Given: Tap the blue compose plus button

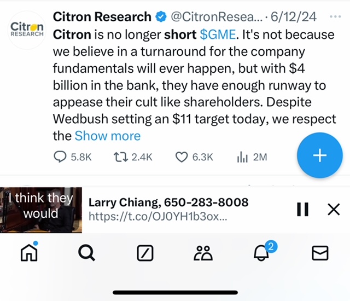Looking at the screenshot, I should coord(319,155).
